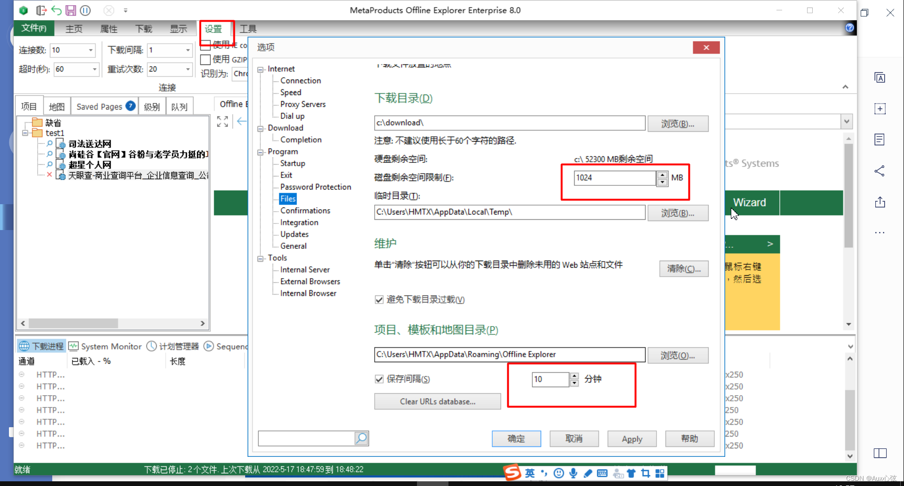Image resolution: width=904 pixels, height=486 pixels.
Task: Click the Sogou emoji smiley icon
Action: click(x=559, y=473)
